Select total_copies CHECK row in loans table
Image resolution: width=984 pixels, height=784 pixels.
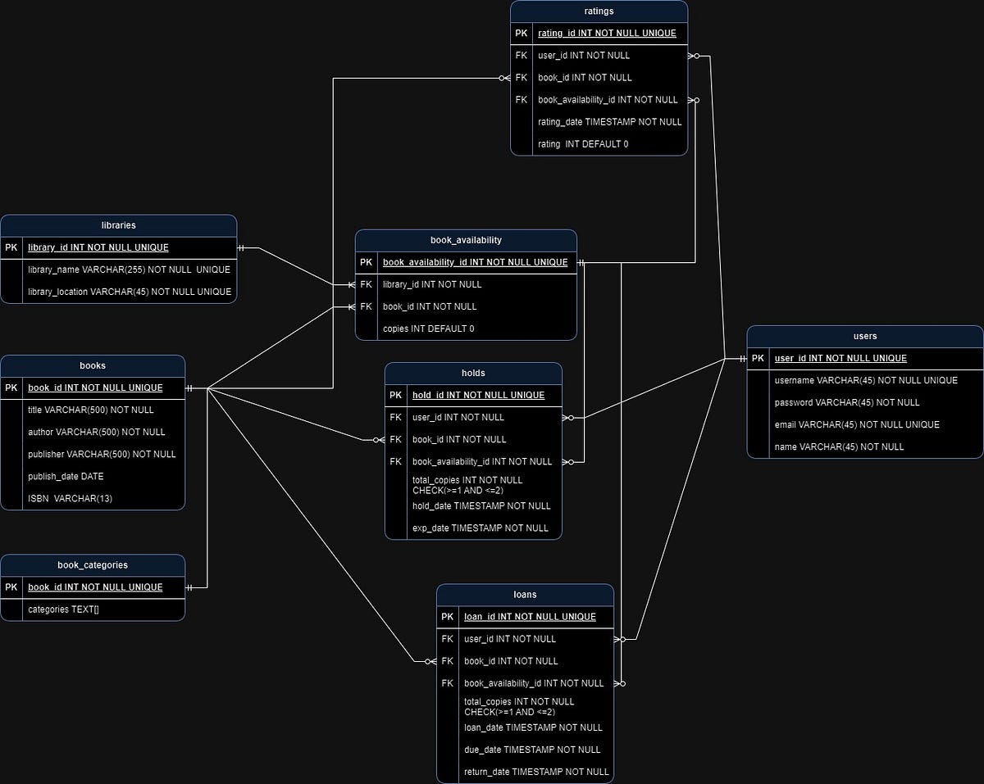coord(525,706)
